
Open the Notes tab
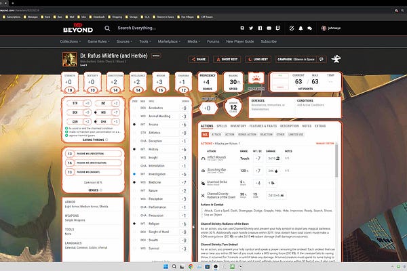pyautogui.click(x=307, y=126)
